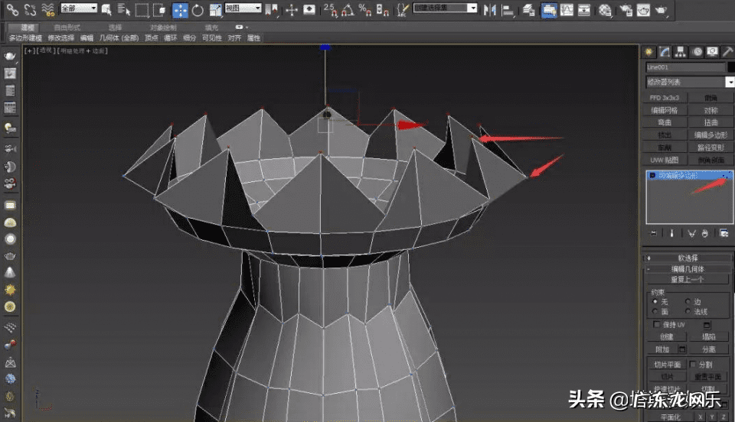The image size is (735, 422).
Task: Open the 视图 reference coordinate dropdown
Action: tap(242, 8)
